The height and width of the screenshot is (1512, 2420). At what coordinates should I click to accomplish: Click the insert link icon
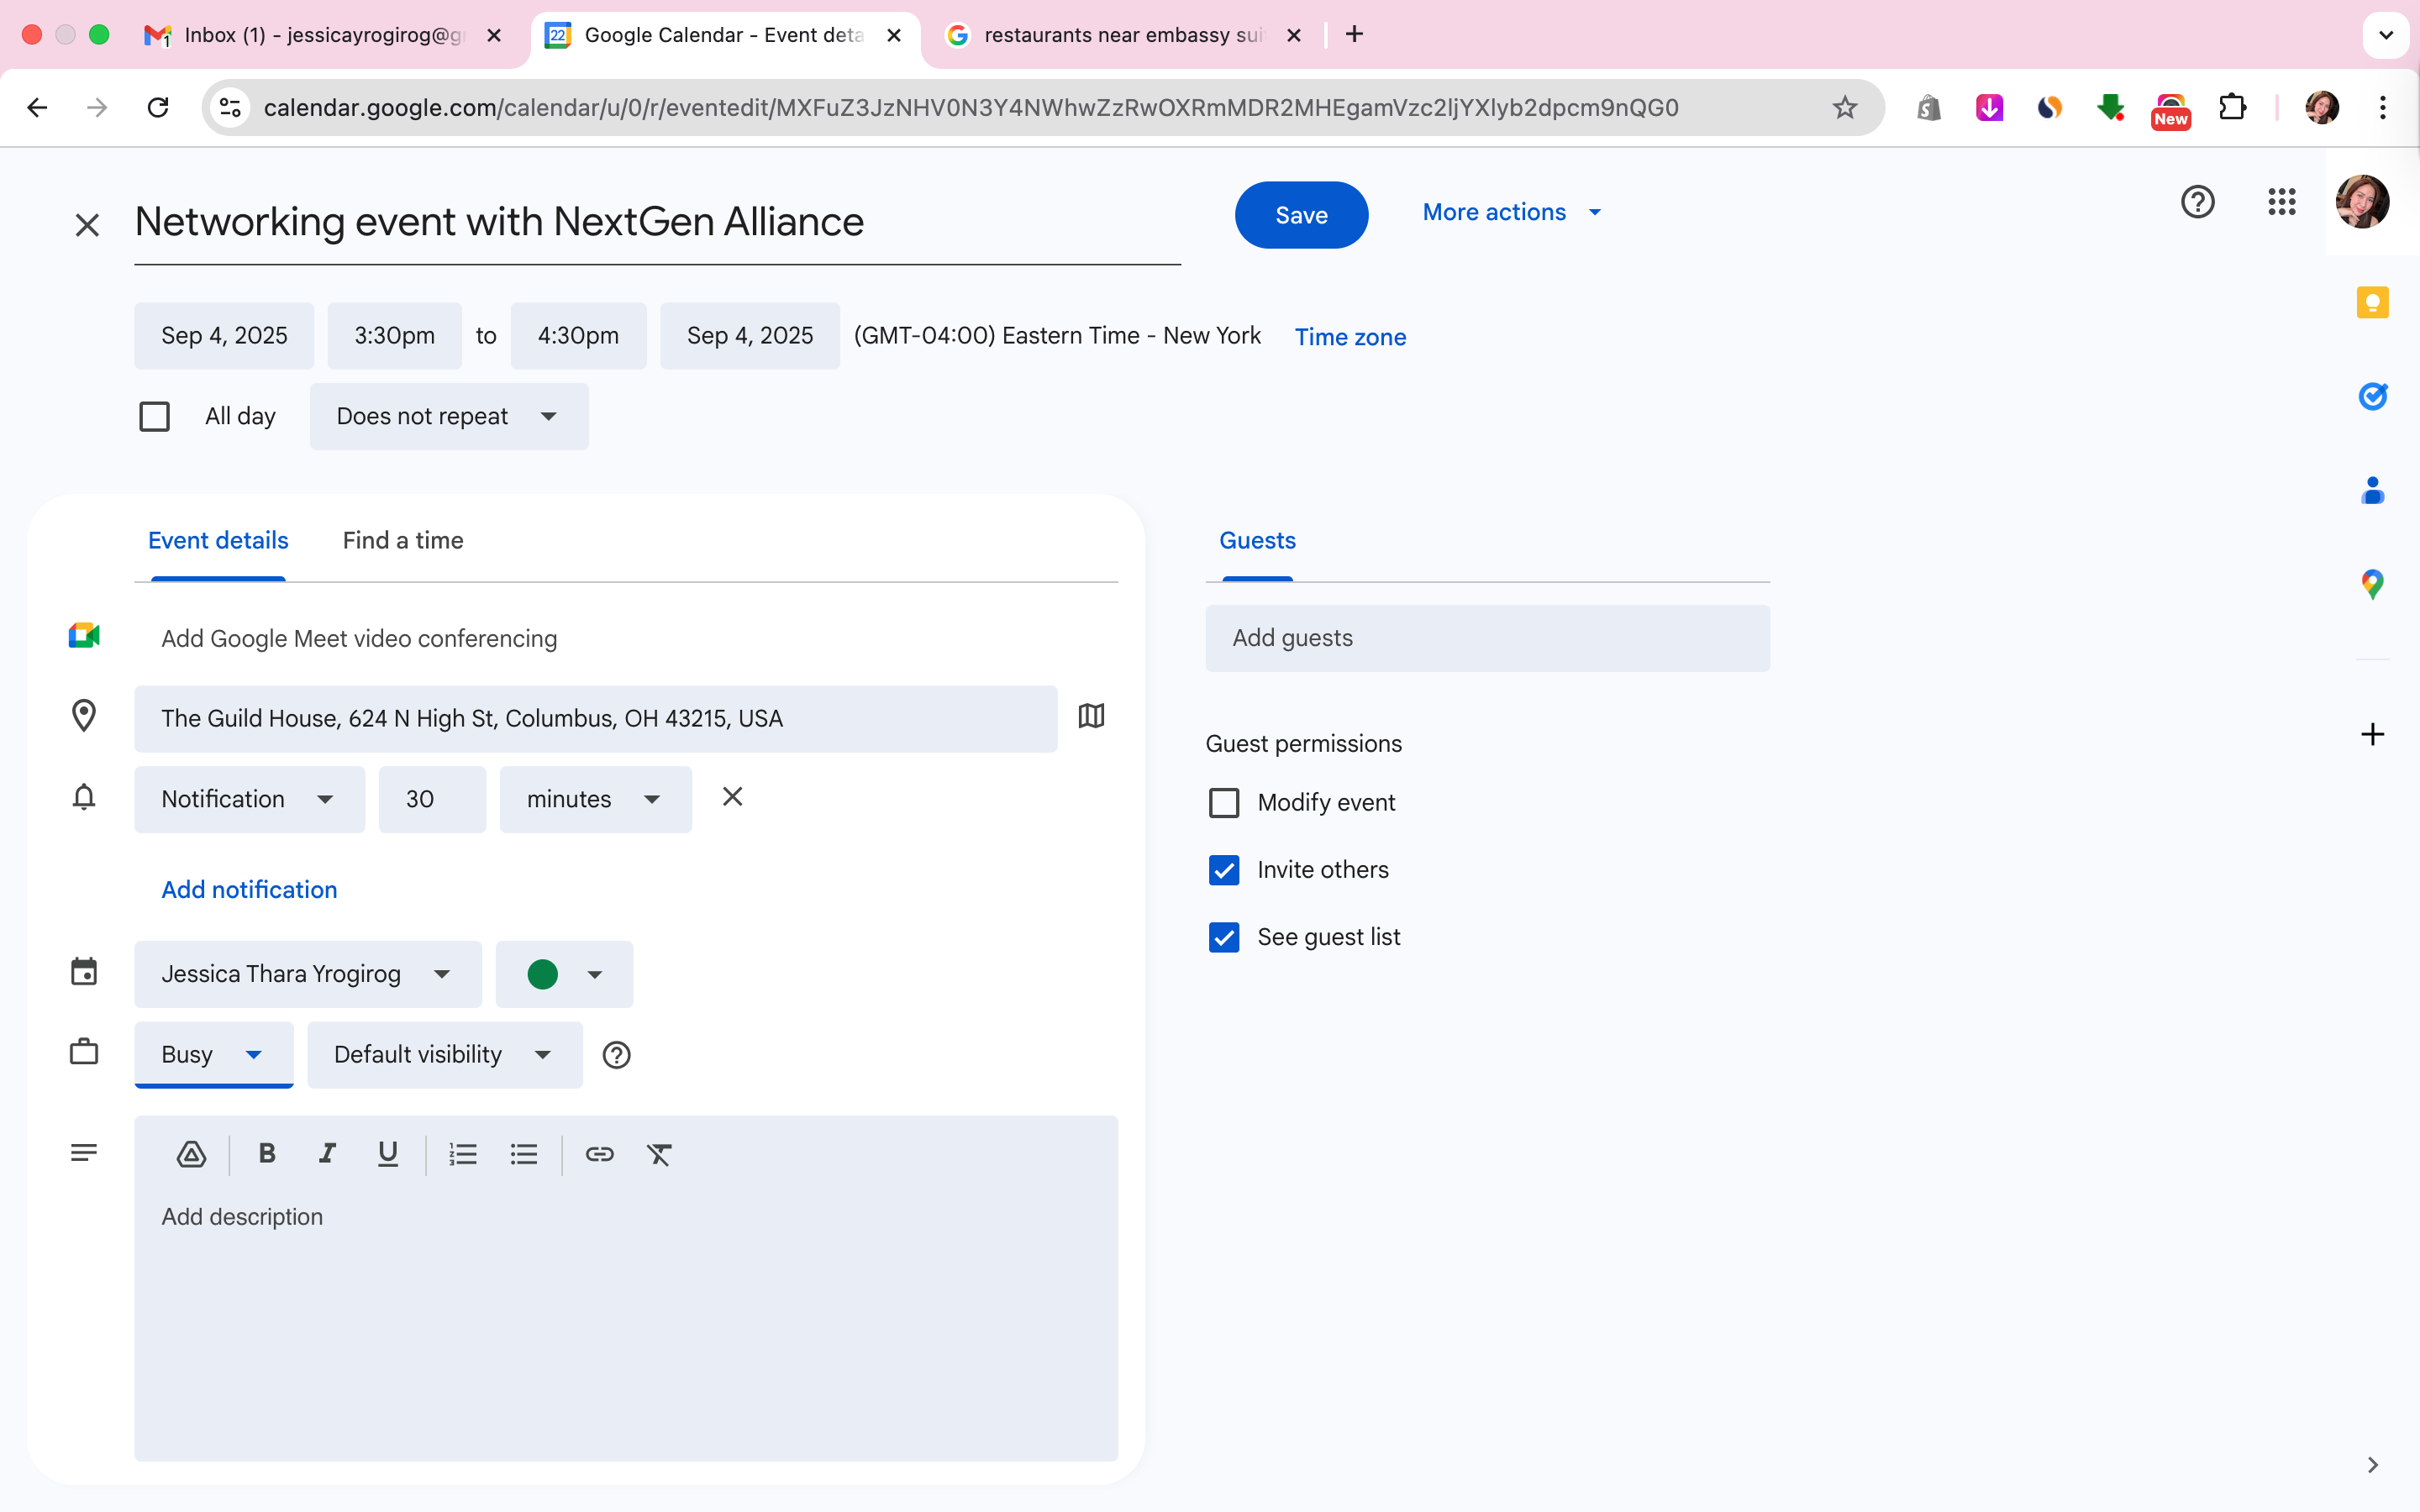[x=599, y=1154]
